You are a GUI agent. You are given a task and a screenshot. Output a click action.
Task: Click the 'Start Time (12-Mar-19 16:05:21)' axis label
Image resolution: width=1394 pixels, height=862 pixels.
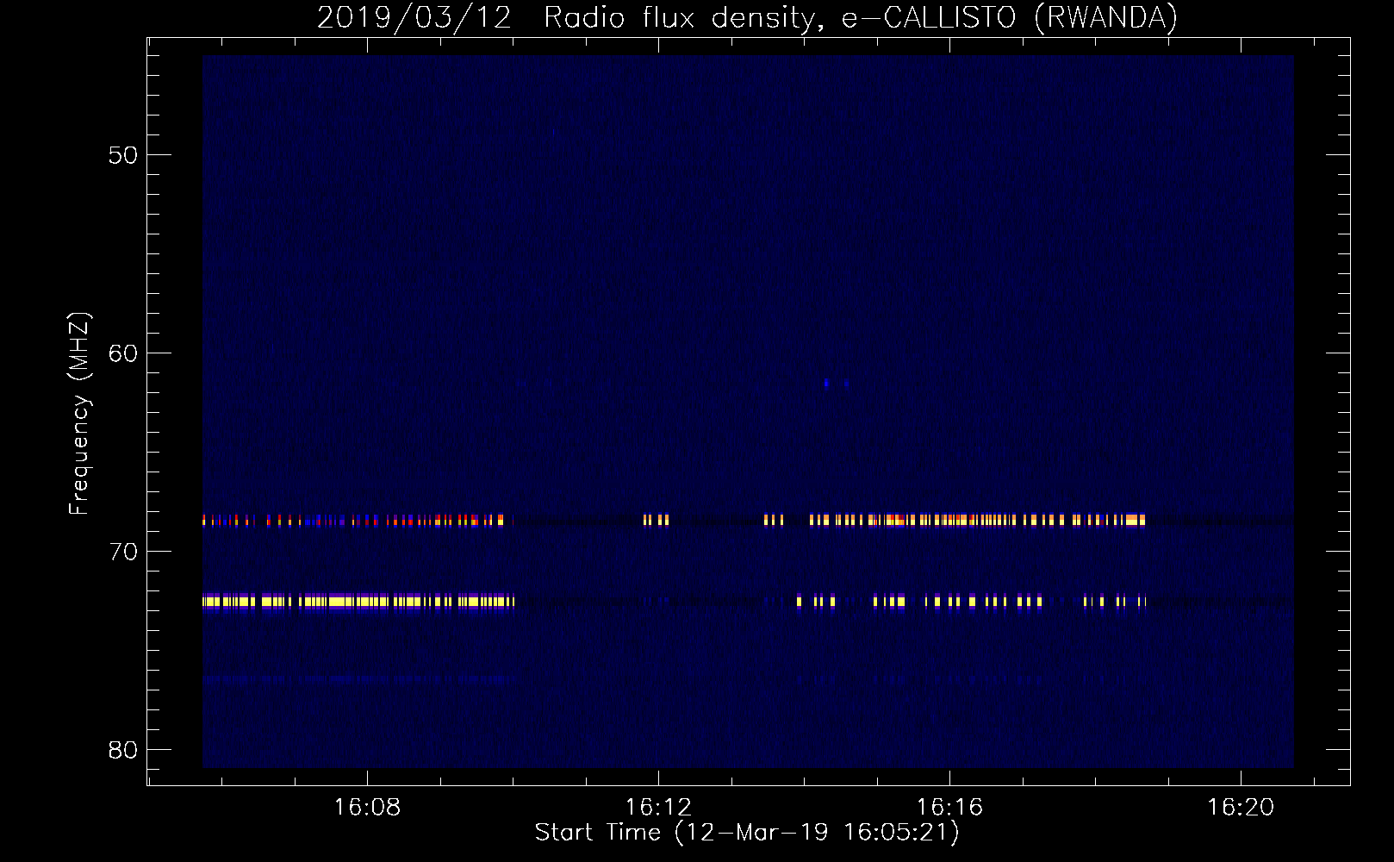[x=747, y=833]
